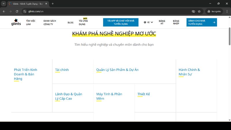231x130 pixels.
Task: Open the BLOG menu item
Action: [x=70, y=23]
